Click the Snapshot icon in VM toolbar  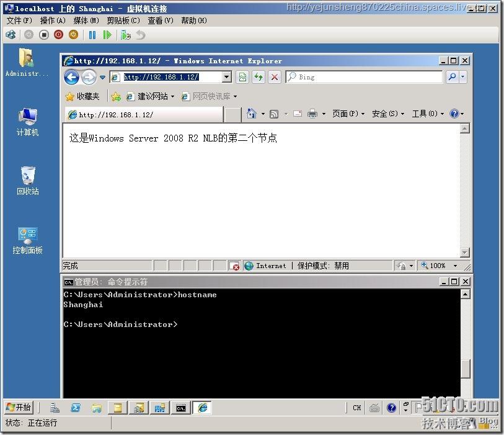click(126, 35)
